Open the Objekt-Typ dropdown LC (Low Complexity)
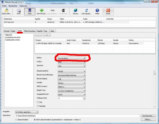Viewport: 159px width, 124px height. pos(72,91)
